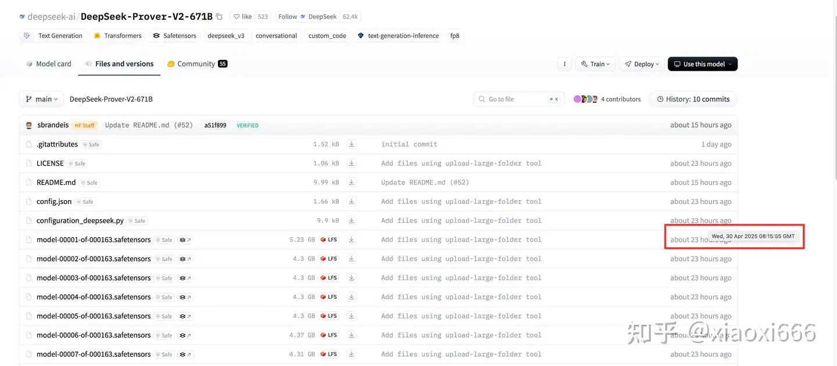Viewport: 837px width, 366px height.
Task: Download README.md via download icon
Action: click(352, 183)
